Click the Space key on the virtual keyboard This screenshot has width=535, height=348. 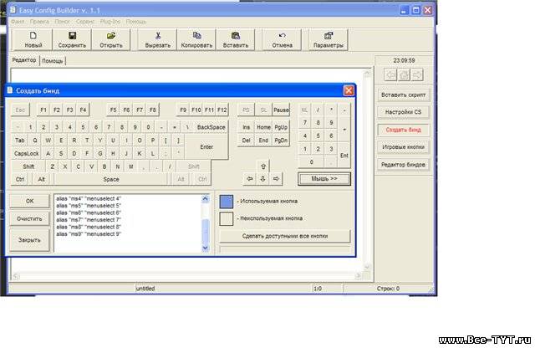pyautogui.click(x=111, y=179)
